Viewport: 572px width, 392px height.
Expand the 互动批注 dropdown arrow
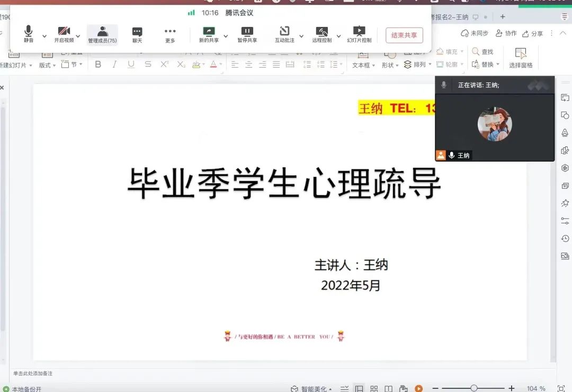(301, 36)
